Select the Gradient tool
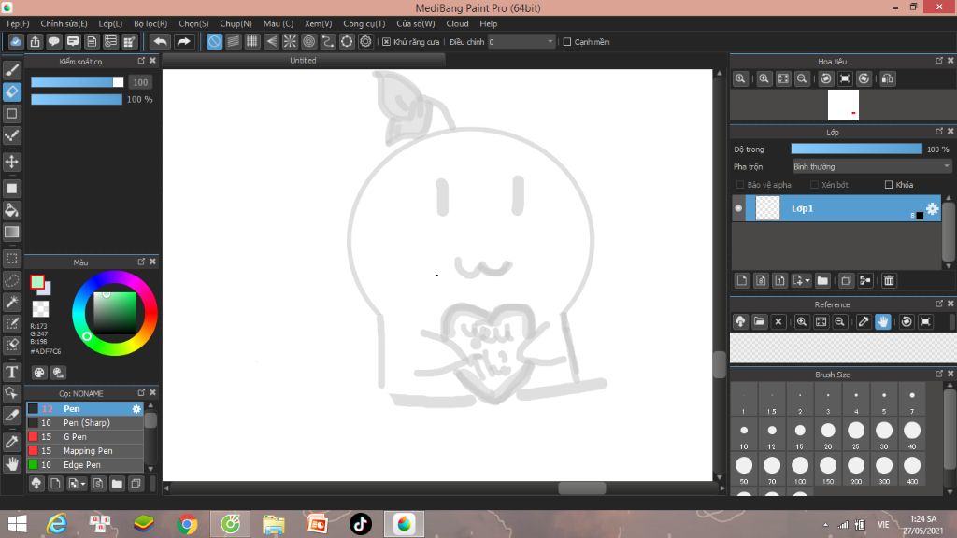 (x=11, y=233)
